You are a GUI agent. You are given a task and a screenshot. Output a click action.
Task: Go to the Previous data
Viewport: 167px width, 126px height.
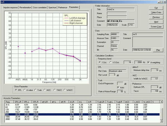click(x=156, y=17)
